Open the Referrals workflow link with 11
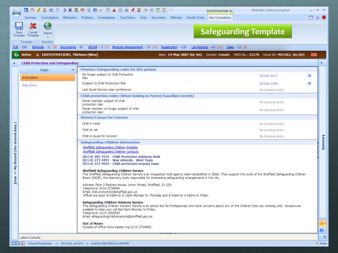 pos(38,47)
